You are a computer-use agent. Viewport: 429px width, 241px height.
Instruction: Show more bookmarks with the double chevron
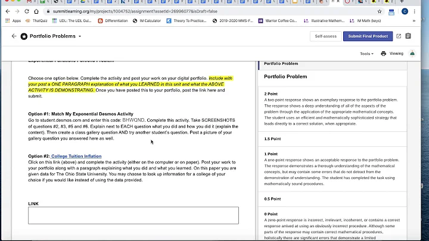[414, 21]
